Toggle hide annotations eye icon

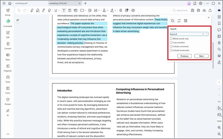click(x=133, y=10)
